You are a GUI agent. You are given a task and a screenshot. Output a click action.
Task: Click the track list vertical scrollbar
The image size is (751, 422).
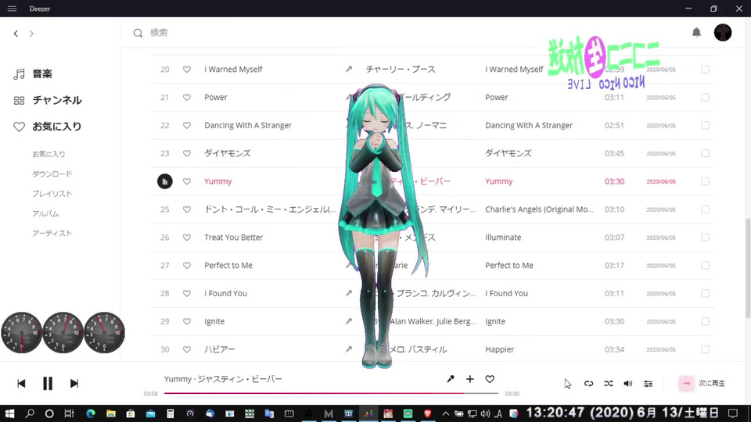(x=748, y=268)
